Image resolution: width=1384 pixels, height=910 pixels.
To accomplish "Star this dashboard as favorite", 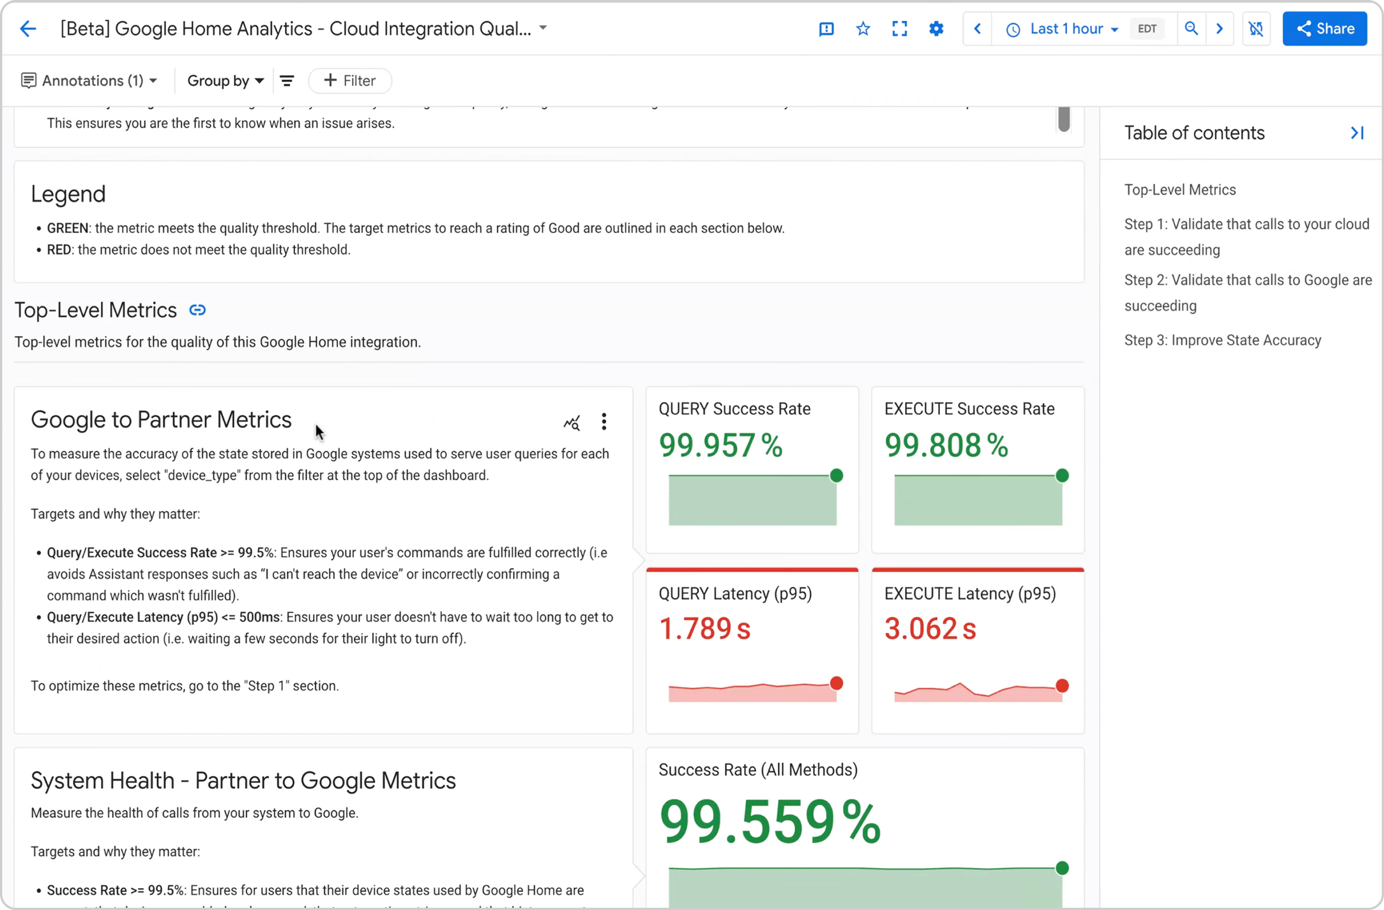I will [x=863, y=29].
